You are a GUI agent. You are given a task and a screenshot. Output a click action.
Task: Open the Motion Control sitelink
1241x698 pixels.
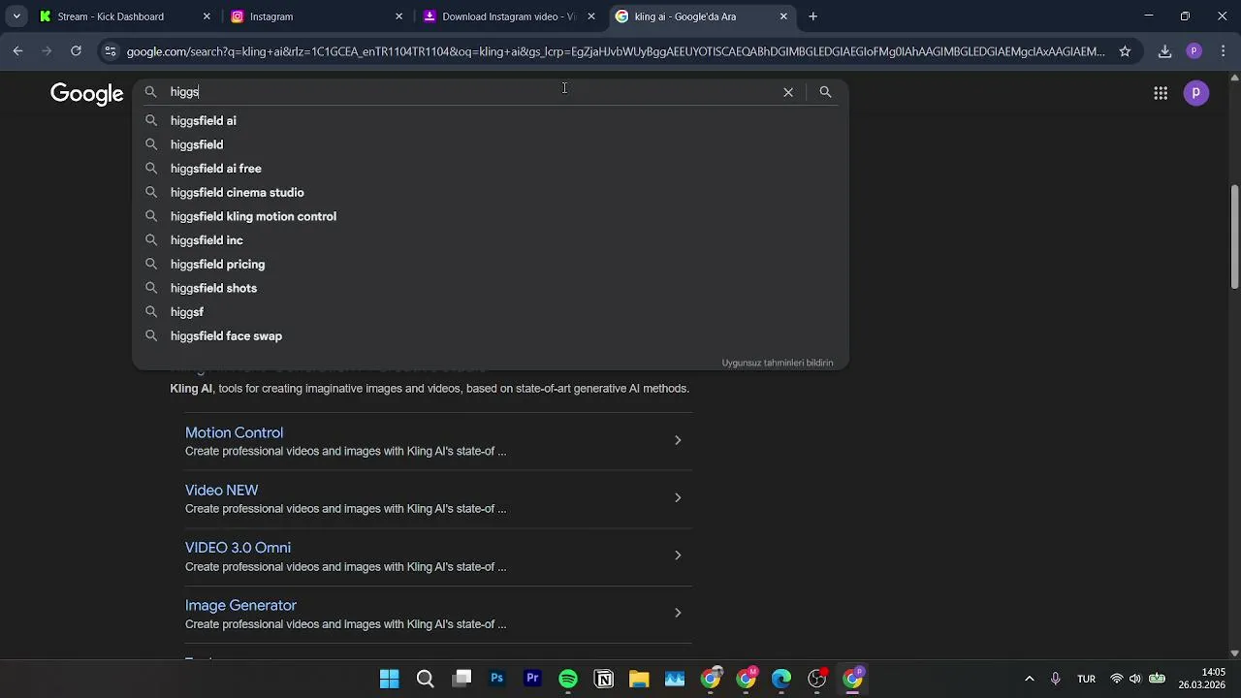234,432
